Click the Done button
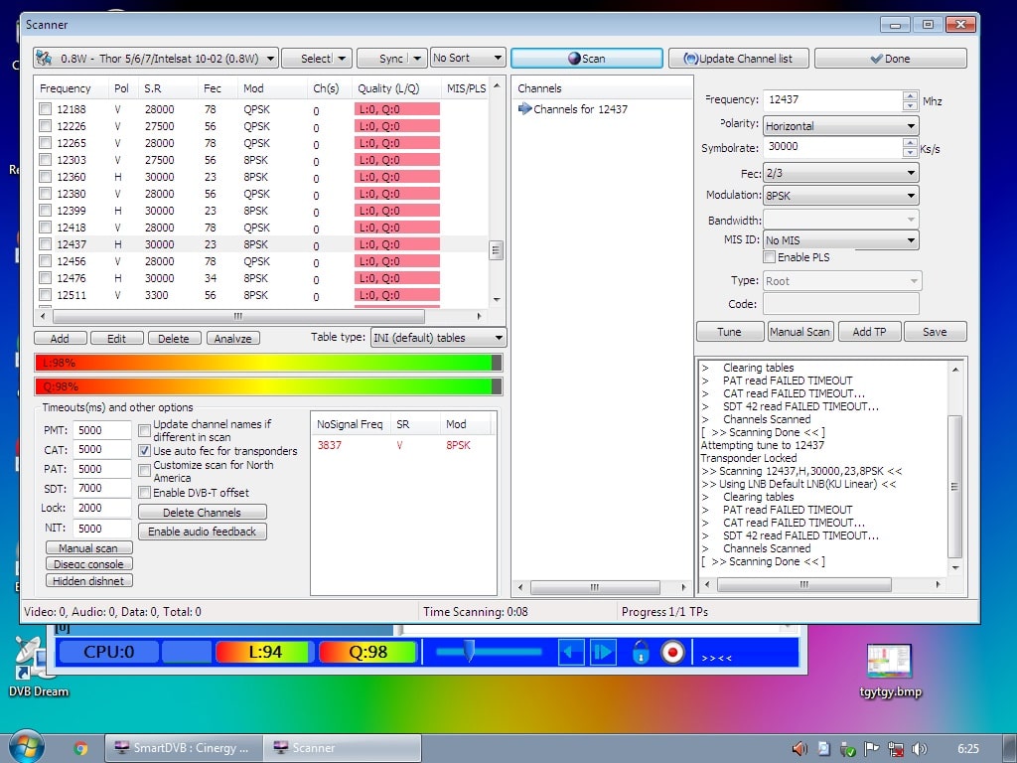 click(x=890, y=59)
